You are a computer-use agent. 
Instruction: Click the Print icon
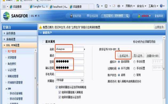[x=119, y=6]
